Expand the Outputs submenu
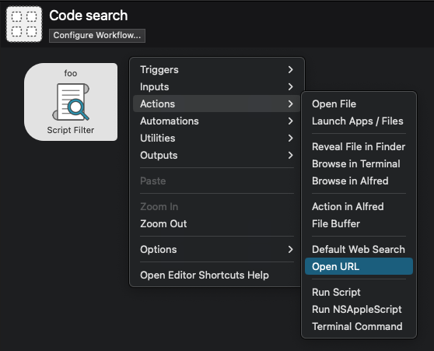This screenshot has width=434, height=351. tap(216, 155)
